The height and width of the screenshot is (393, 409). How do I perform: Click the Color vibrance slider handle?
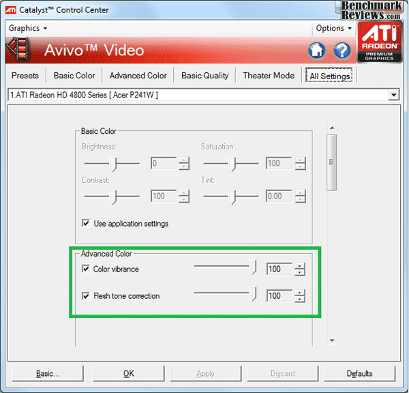253,267
